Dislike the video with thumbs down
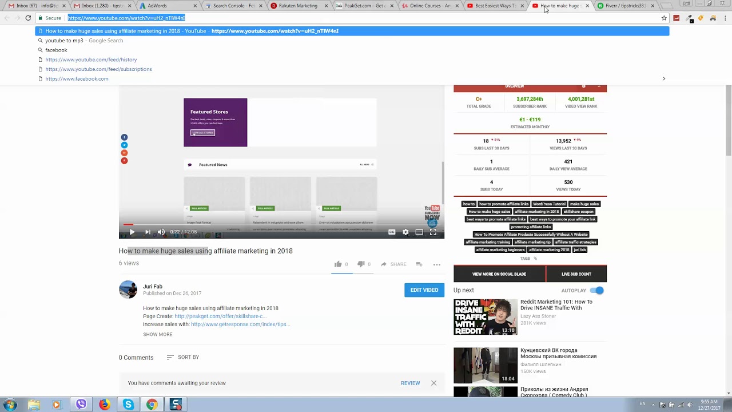The image size is (732, 412). [361, 264]
